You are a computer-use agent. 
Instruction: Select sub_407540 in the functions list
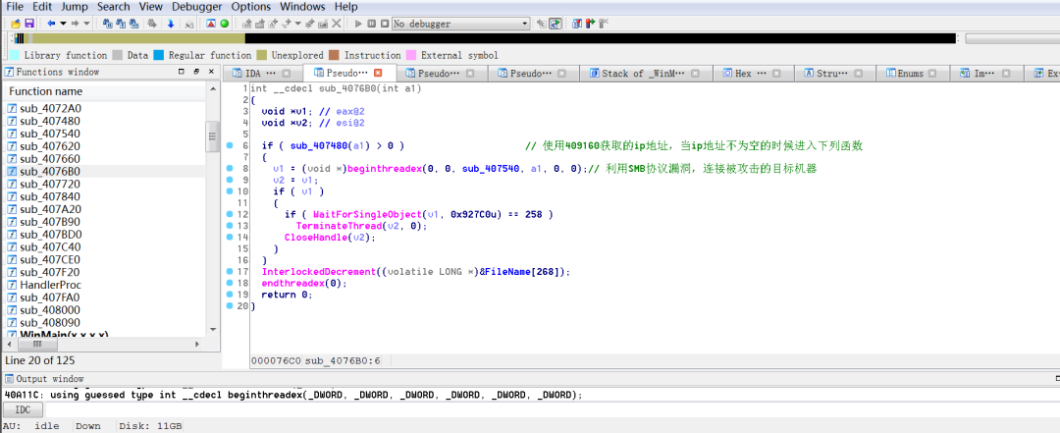point(50,134)
